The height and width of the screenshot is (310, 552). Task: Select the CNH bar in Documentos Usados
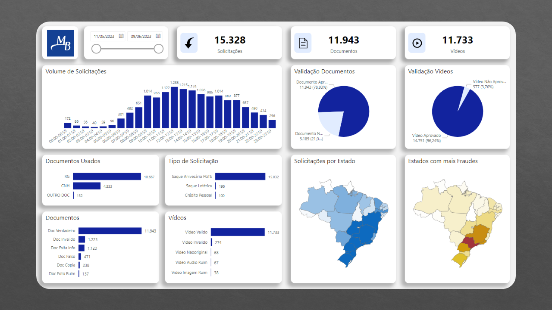click(x=86, y=186)
